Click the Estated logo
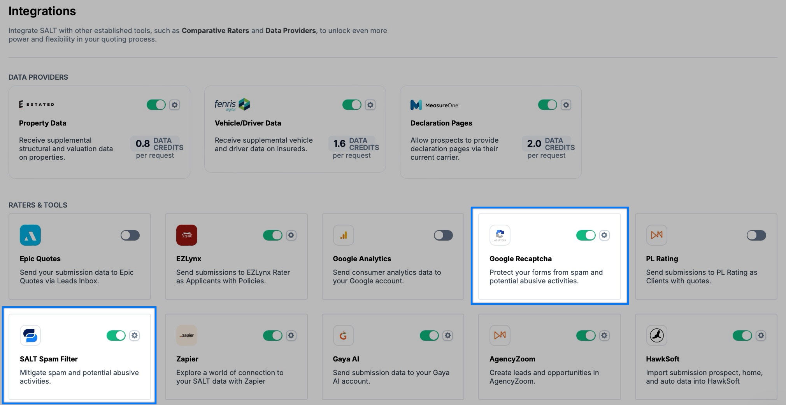Screen dimensions: 786x405 pos(37,105)
